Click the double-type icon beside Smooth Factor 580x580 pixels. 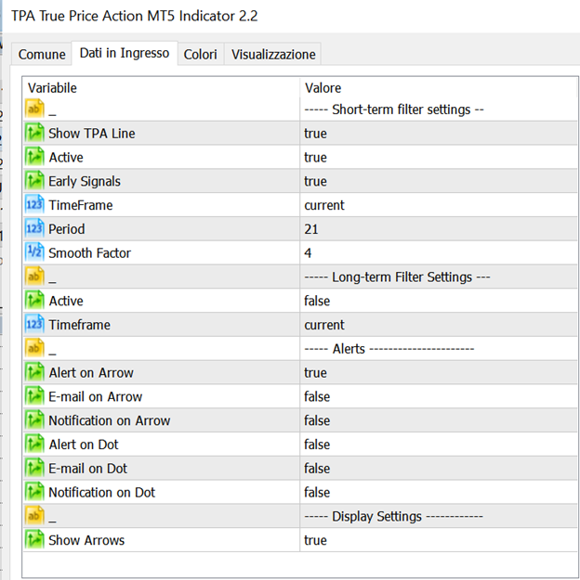34,253
